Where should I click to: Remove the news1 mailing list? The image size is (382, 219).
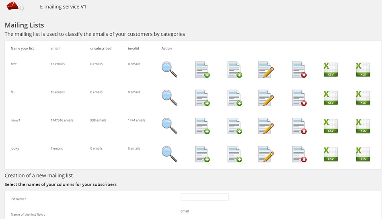click(299, 126)
